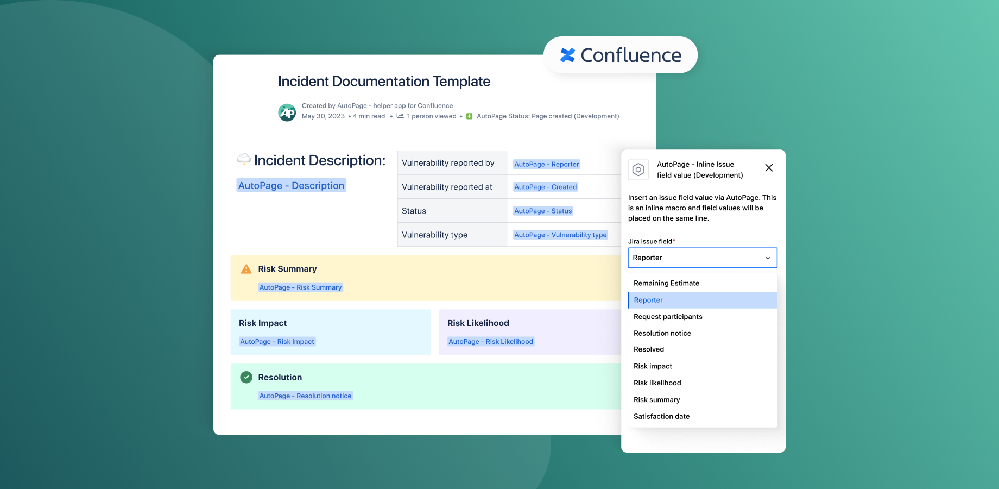Click the green AutoPage Status icon
999x489 pixels.
coord(470,116)
